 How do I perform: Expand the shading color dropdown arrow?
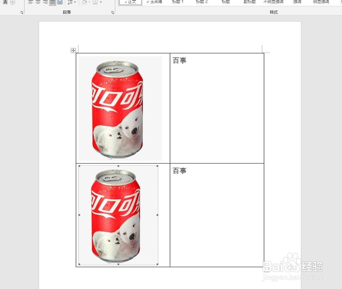pyautogui.click(x=89, y=2)
